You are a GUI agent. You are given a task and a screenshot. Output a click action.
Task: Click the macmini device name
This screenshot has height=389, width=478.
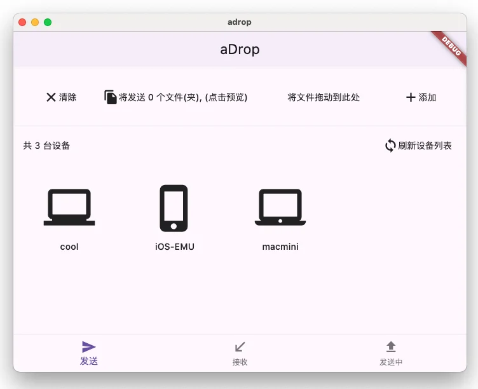click(x=280, y=247)
